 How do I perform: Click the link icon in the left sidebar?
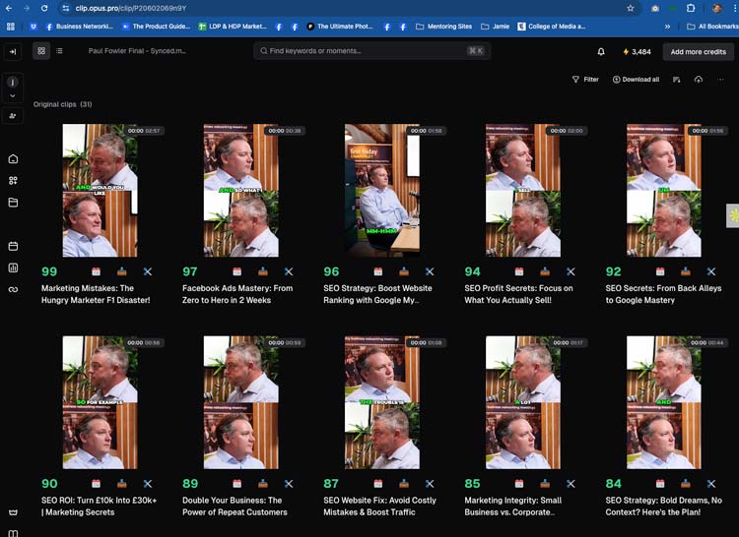click(x=13, y=289)
